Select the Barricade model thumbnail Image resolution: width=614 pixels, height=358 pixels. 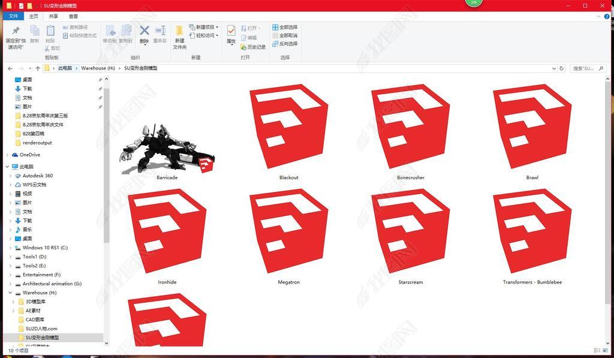(x=167, y=149)
